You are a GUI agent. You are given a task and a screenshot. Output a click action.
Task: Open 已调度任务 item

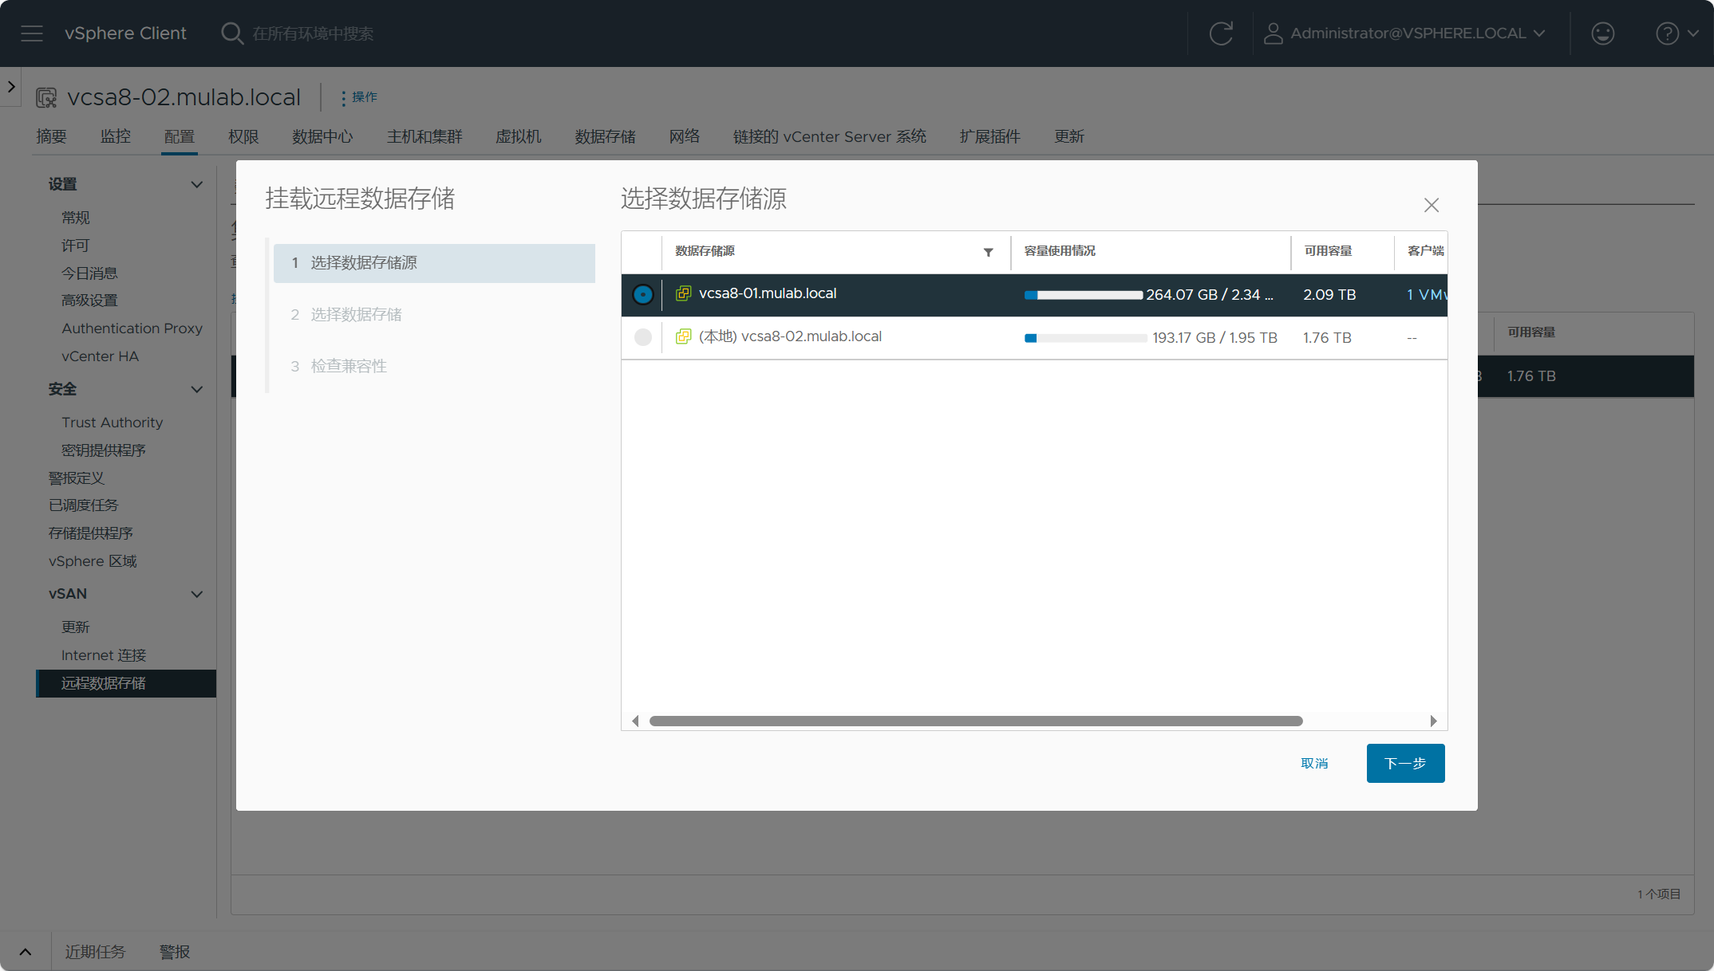pos(83,505)
